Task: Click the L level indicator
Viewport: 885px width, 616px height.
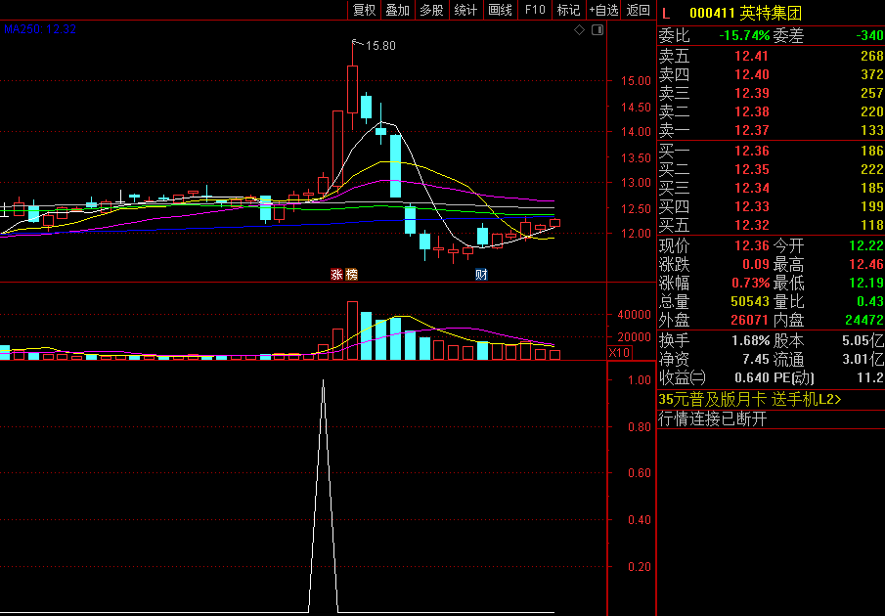Action: pyautogui.click(x=666, y=13)
